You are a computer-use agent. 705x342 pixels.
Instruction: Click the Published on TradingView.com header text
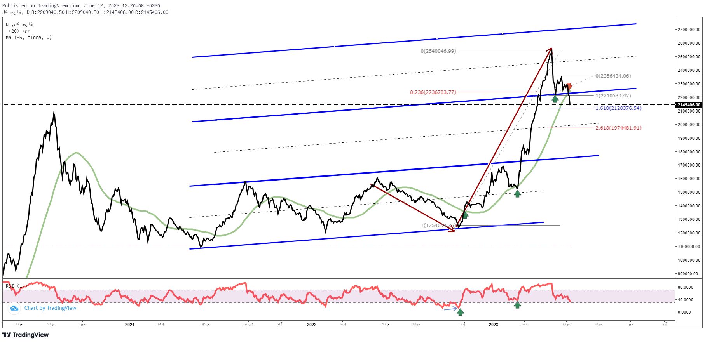coord(81,5)
